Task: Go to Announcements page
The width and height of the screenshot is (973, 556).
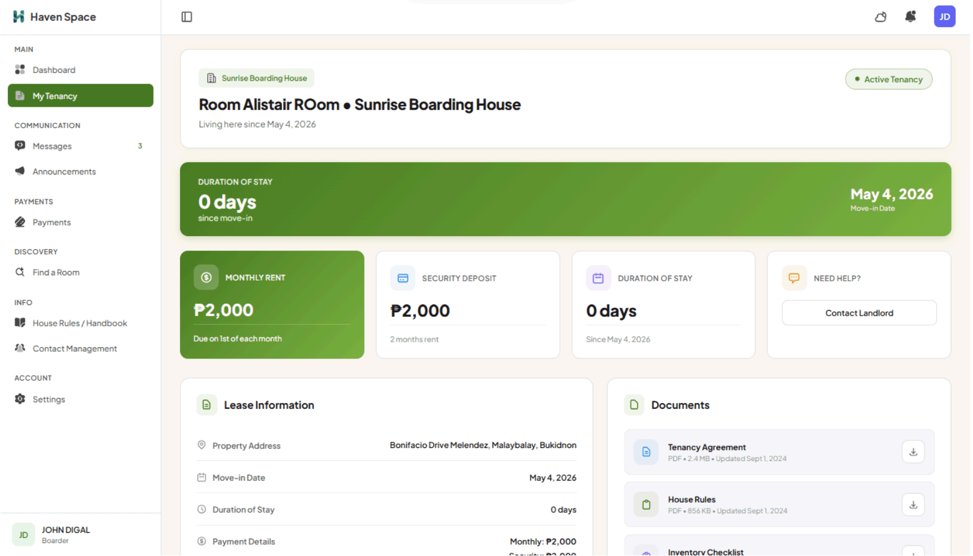Action: [81, 171]
